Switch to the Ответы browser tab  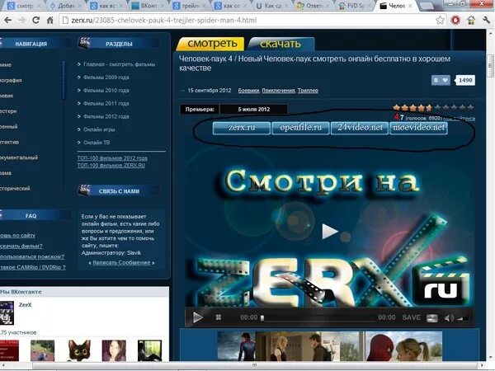point(313,6)
